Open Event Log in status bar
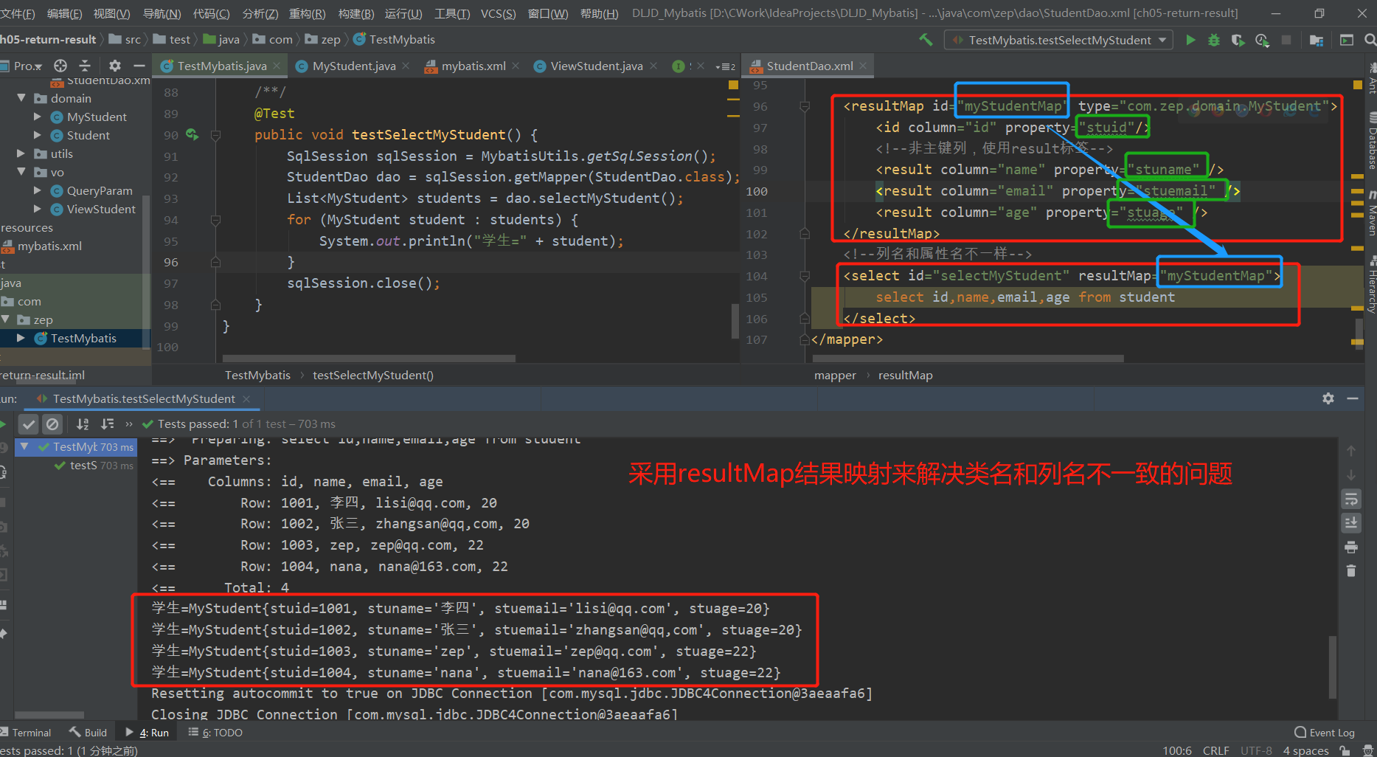The image size is (1377, 757). coord(1325,733)
